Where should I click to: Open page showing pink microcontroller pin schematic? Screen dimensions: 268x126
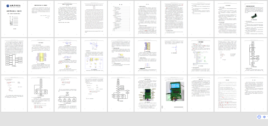pos(41,56)
